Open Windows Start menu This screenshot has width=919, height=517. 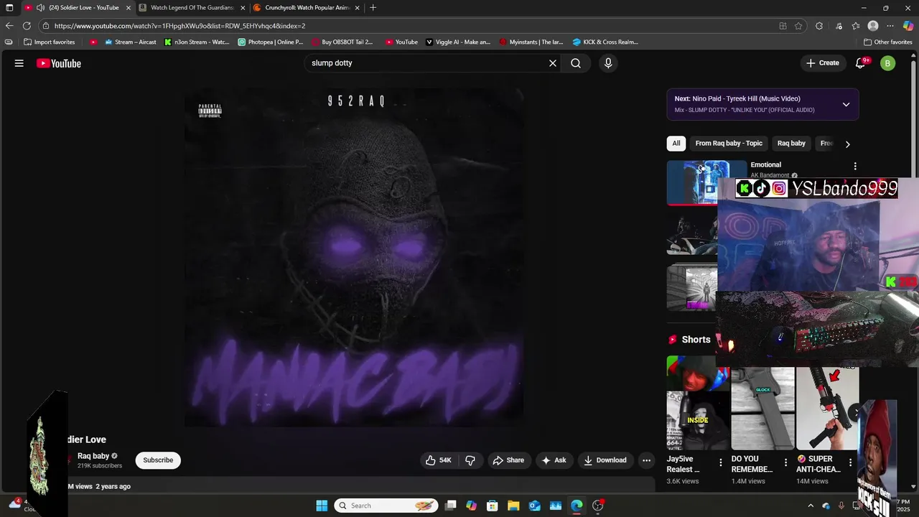[322, 506]
